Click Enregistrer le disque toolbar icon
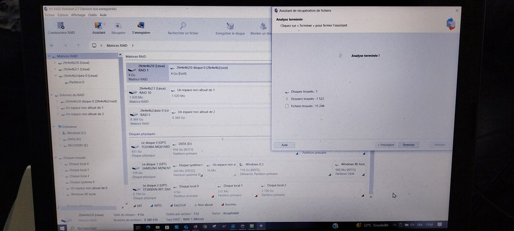Viewport: 514px width, 231px height. click(230, 28)
